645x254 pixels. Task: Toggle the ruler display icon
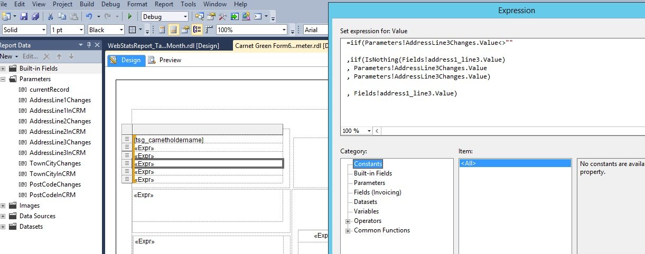[210, 30]
